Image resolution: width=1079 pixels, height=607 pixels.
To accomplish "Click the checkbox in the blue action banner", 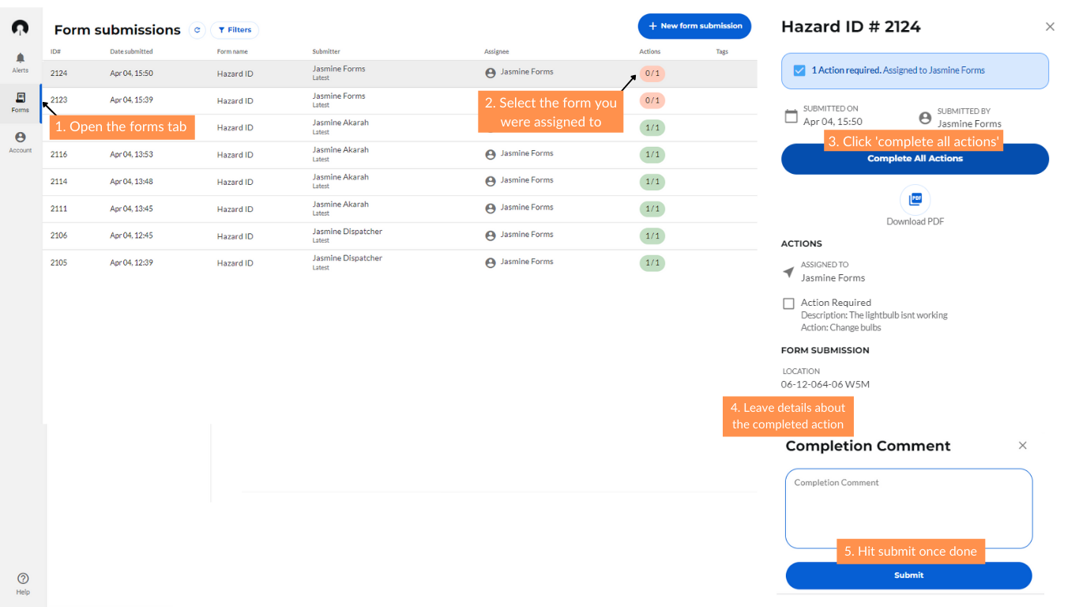I will [800, 70].
